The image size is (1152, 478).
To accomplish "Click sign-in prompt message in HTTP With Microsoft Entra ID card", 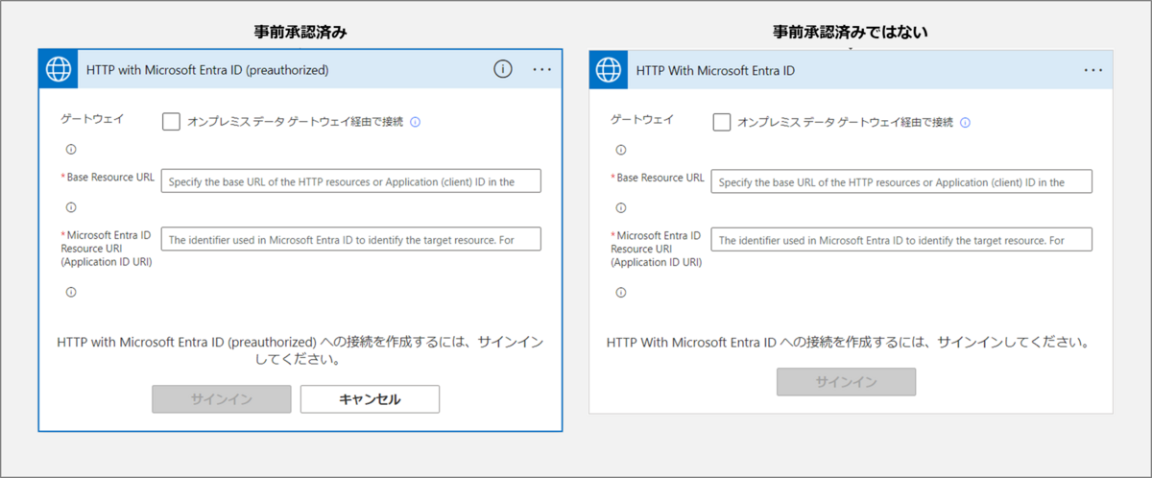I will point(850,342).
